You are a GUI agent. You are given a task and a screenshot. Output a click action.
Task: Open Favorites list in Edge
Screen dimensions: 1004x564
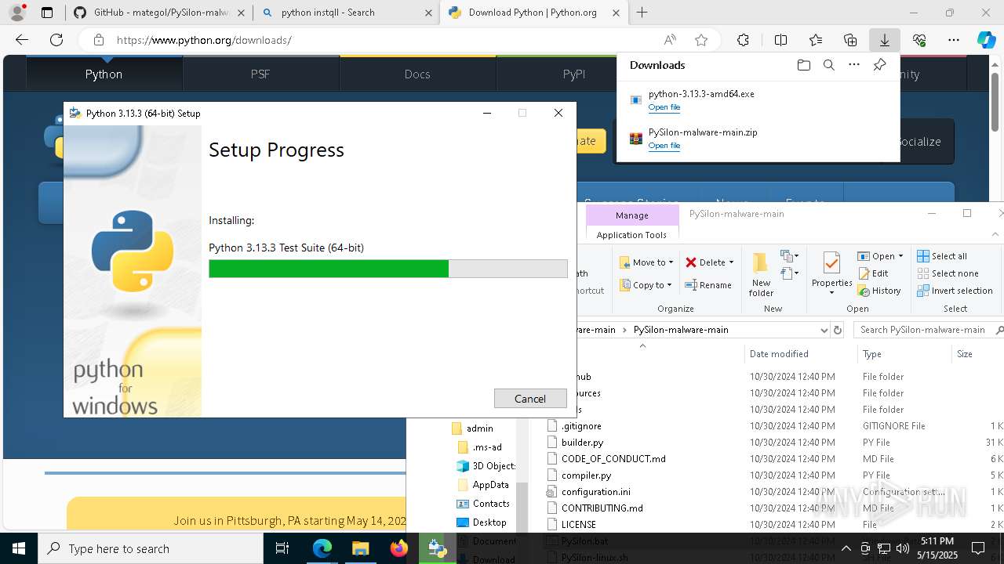click(x=816, y=40)
